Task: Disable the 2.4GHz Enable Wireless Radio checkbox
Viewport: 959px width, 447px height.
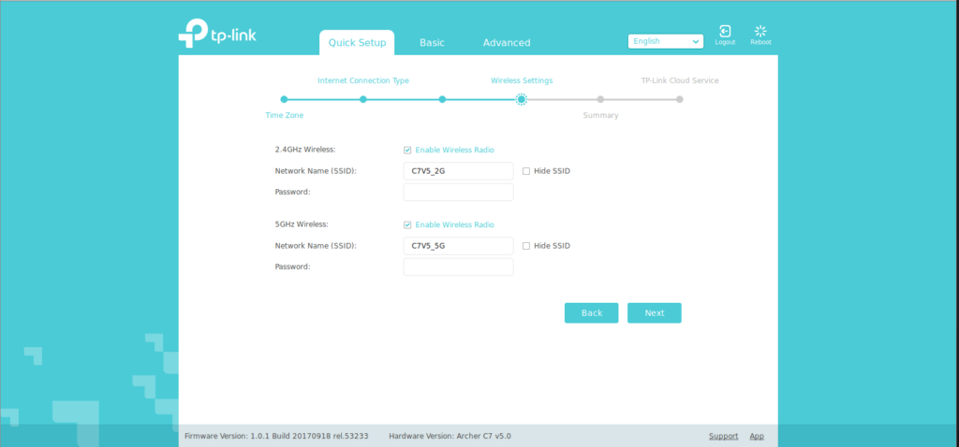Action: [407, 150]
